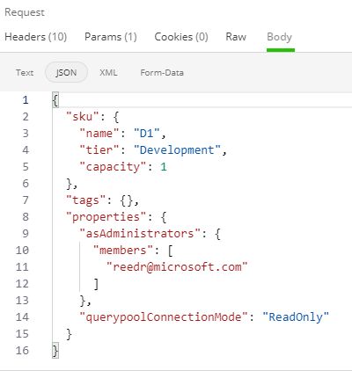Click the "reedr@microsoft.com" string
The height and width of the screenshot is (371, 352).
177,267
